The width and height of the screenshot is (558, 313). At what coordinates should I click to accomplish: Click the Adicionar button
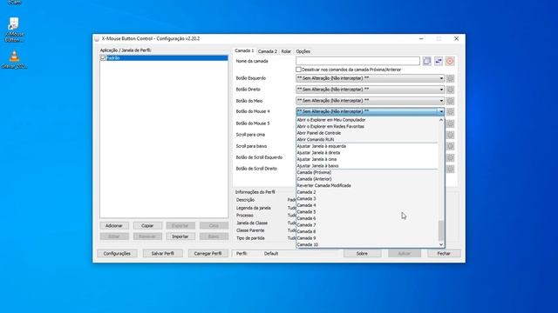tap(114, 226)
